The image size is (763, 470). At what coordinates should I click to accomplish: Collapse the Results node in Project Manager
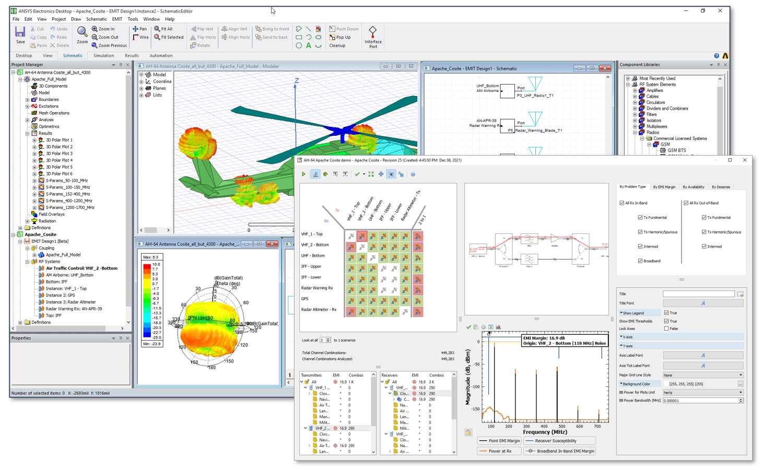[28, 134]
